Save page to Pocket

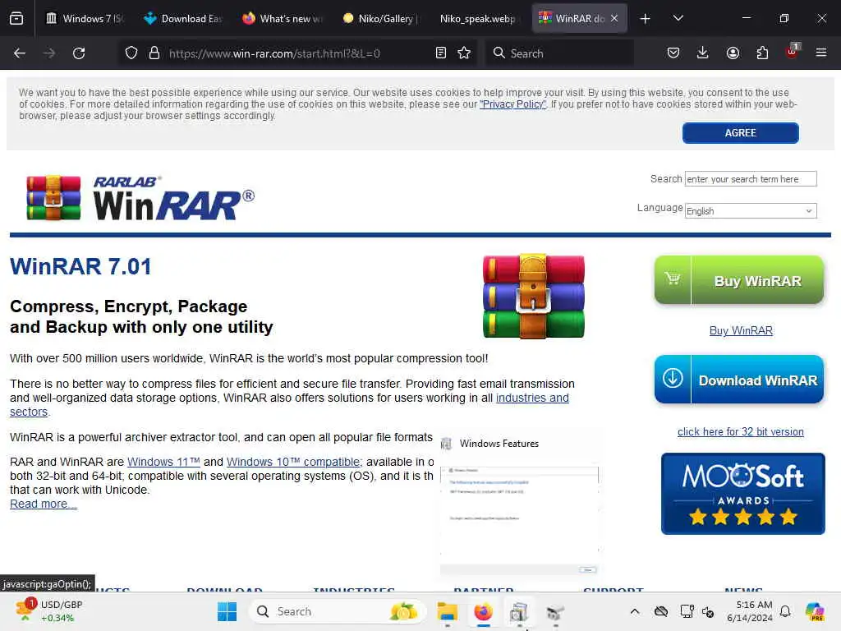pyautogui.click(x=673, y=53)
